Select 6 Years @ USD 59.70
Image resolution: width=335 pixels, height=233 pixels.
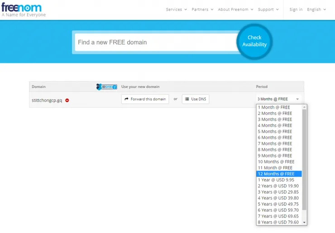[x=279, y=210]
